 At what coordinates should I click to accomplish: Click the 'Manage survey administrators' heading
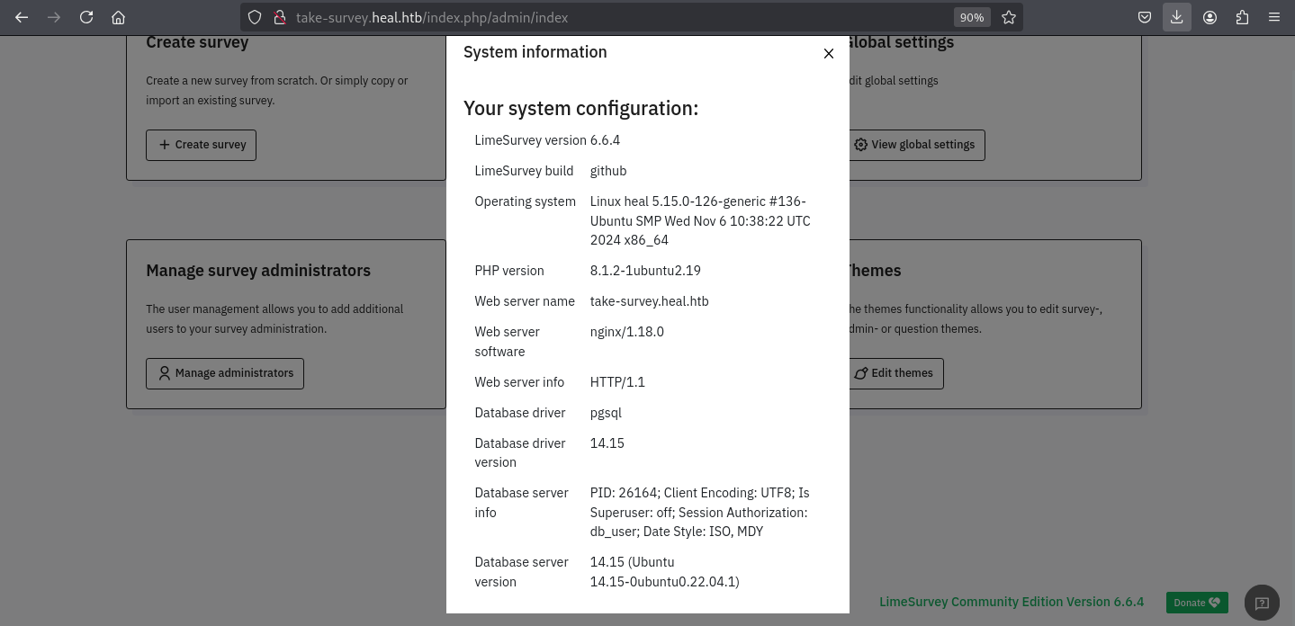258,271
